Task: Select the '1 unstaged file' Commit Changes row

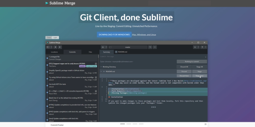Action: coord(72,58)
